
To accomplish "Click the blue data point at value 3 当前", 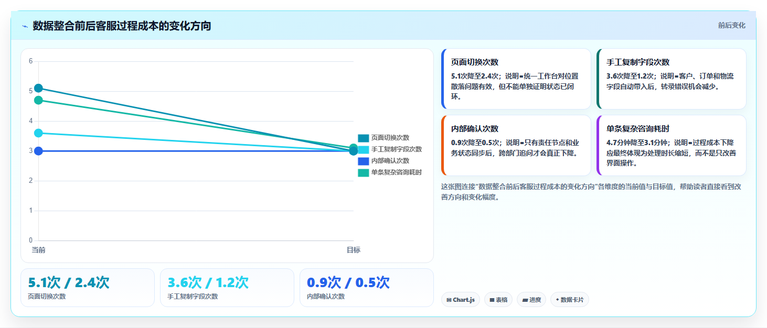I will [x=38, y=151].
